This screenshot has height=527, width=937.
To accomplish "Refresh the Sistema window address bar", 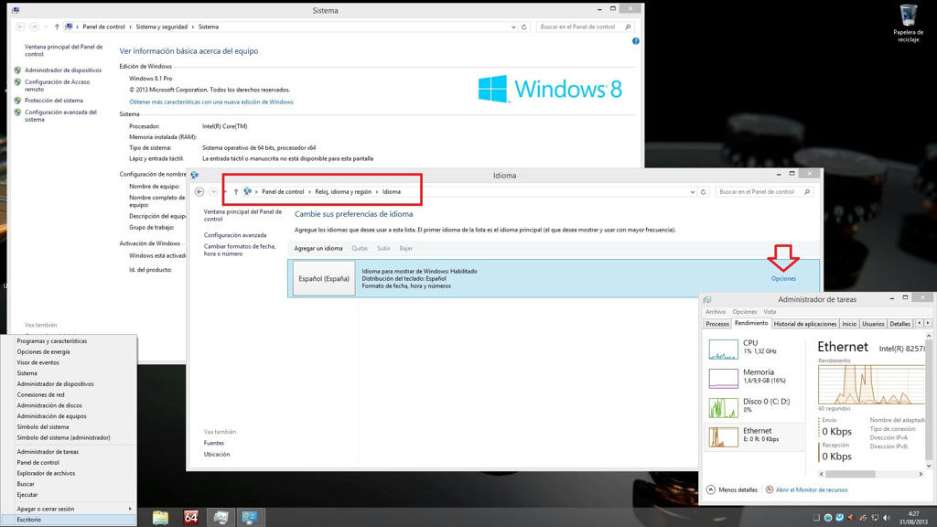I will click(x=524, y=27).
